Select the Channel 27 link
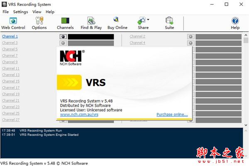249x166 pixels. 11,120
